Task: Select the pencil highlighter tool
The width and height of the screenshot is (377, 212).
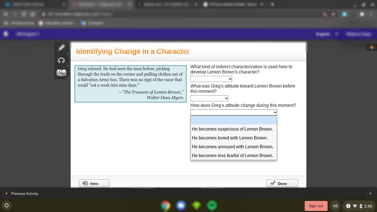Action: click(x=61, y=48)
